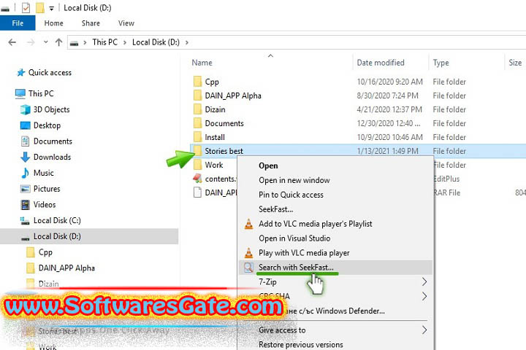Viewport: 526px width, 350px height.
Task: Expand the 7-Zip submenu
Action: click(335, 282)
